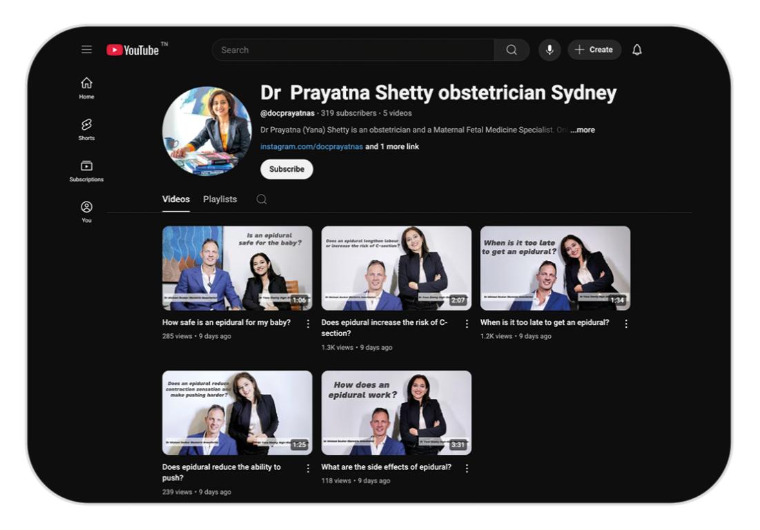Click into the Search input field
This screenshot has height=530, width=760.
(x=353, y=50)
